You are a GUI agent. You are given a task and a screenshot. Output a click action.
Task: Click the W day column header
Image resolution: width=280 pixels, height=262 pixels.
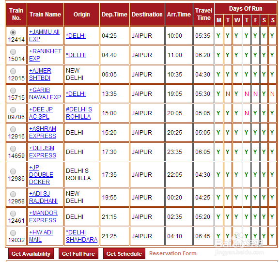[x=237, y=20]
